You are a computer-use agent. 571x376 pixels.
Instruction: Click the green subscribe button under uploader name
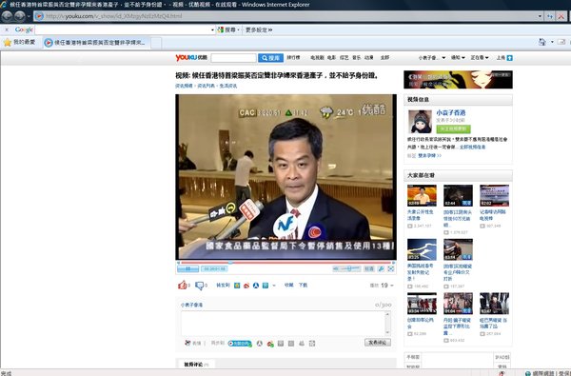coord(453,129)
